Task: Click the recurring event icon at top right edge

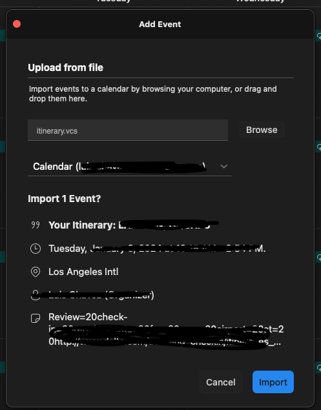Action: [318, 36]
